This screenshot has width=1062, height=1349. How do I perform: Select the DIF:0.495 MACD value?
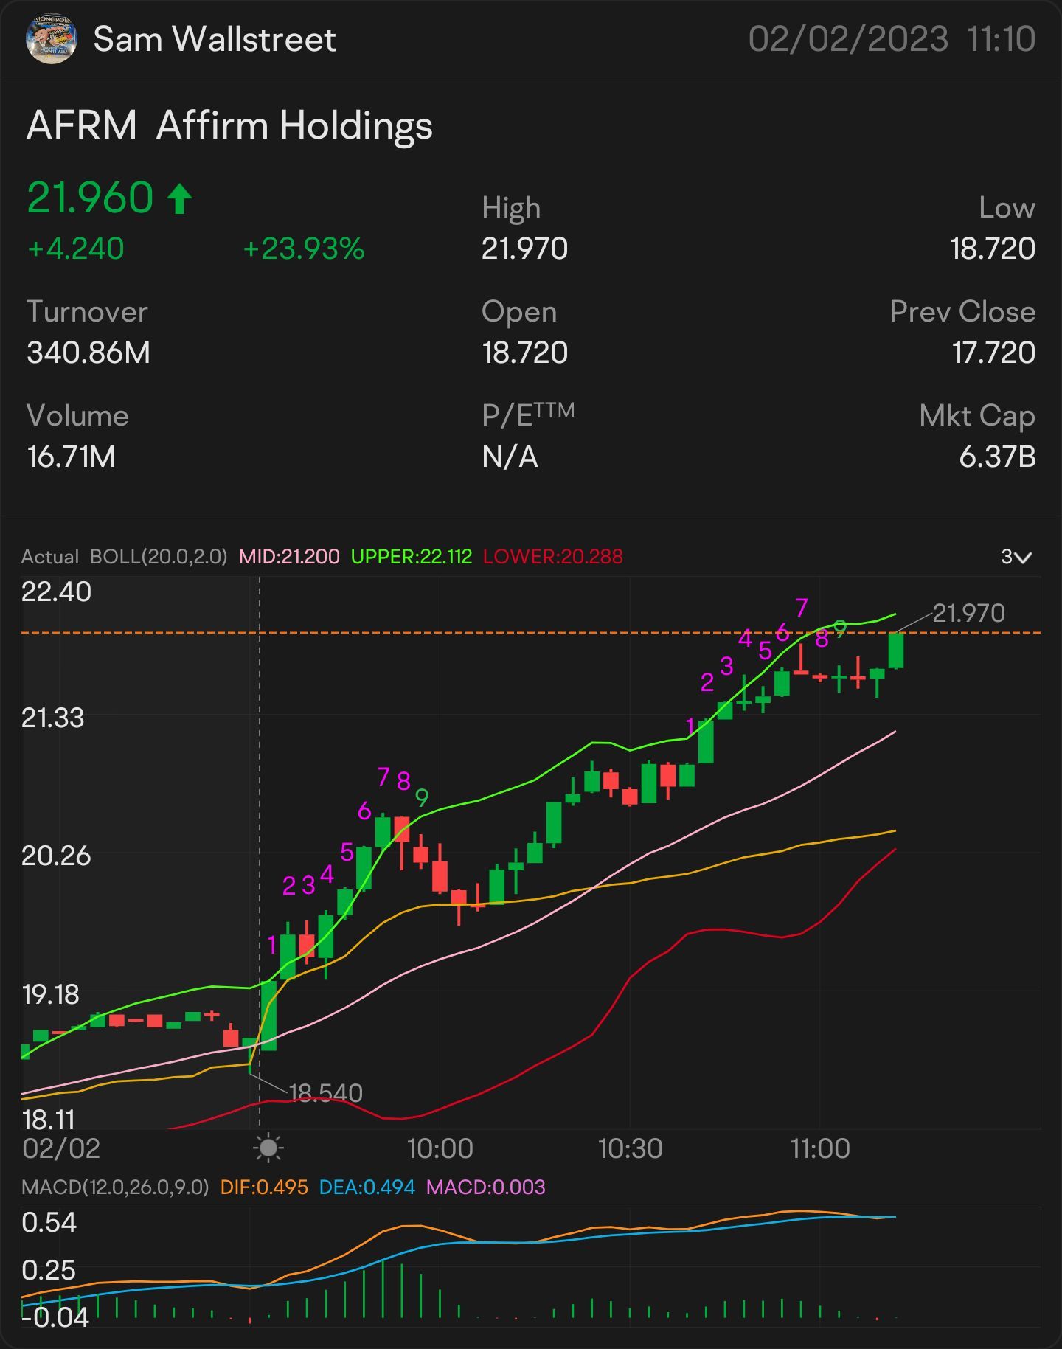coord(264,1187)
